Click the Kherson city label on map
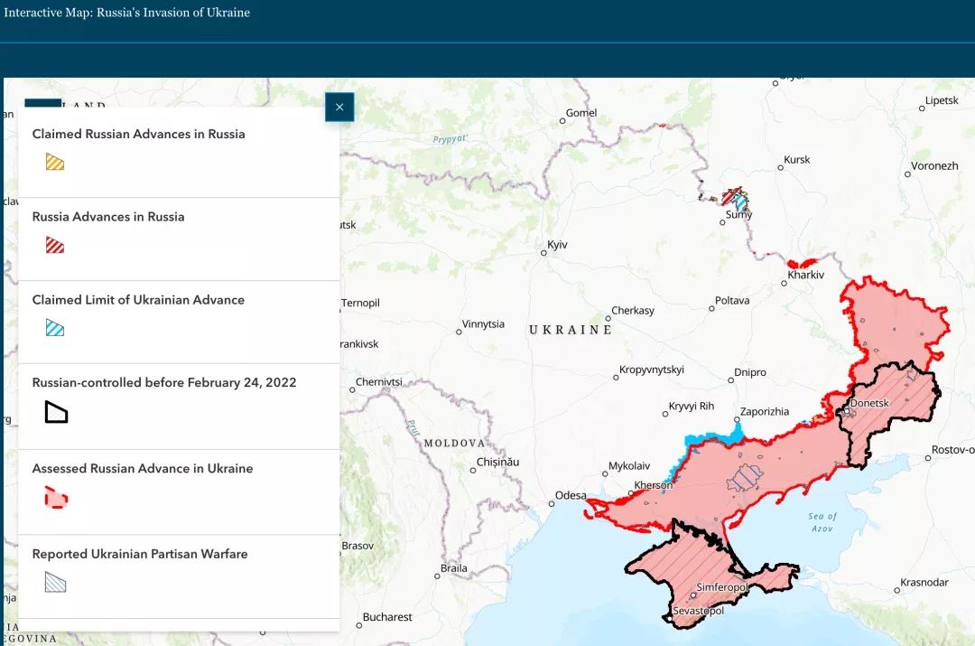975x646 pixels. [x=654, y=485]
